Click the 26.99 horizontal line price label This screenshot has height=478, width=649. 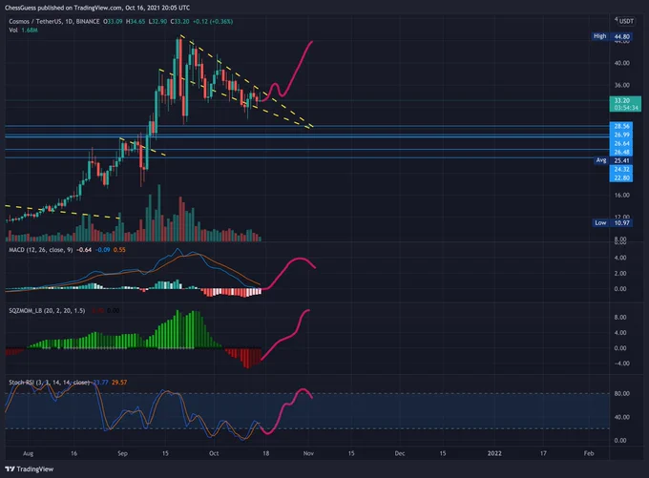(x=621, y=135)
